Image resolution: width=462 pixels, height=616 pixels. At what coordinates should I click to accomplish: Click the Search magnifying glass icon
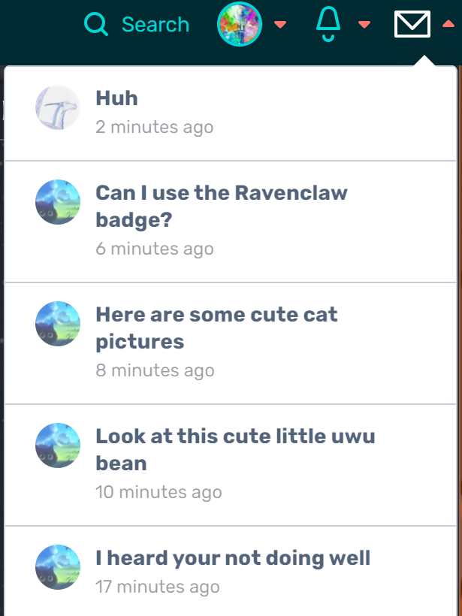[96, 25]
